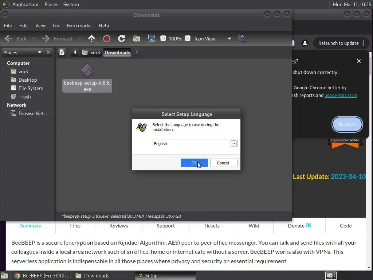Switch to Tickets tab on SourceForge
The width and height of the screenshot is (373, 280).
point(212,226)
